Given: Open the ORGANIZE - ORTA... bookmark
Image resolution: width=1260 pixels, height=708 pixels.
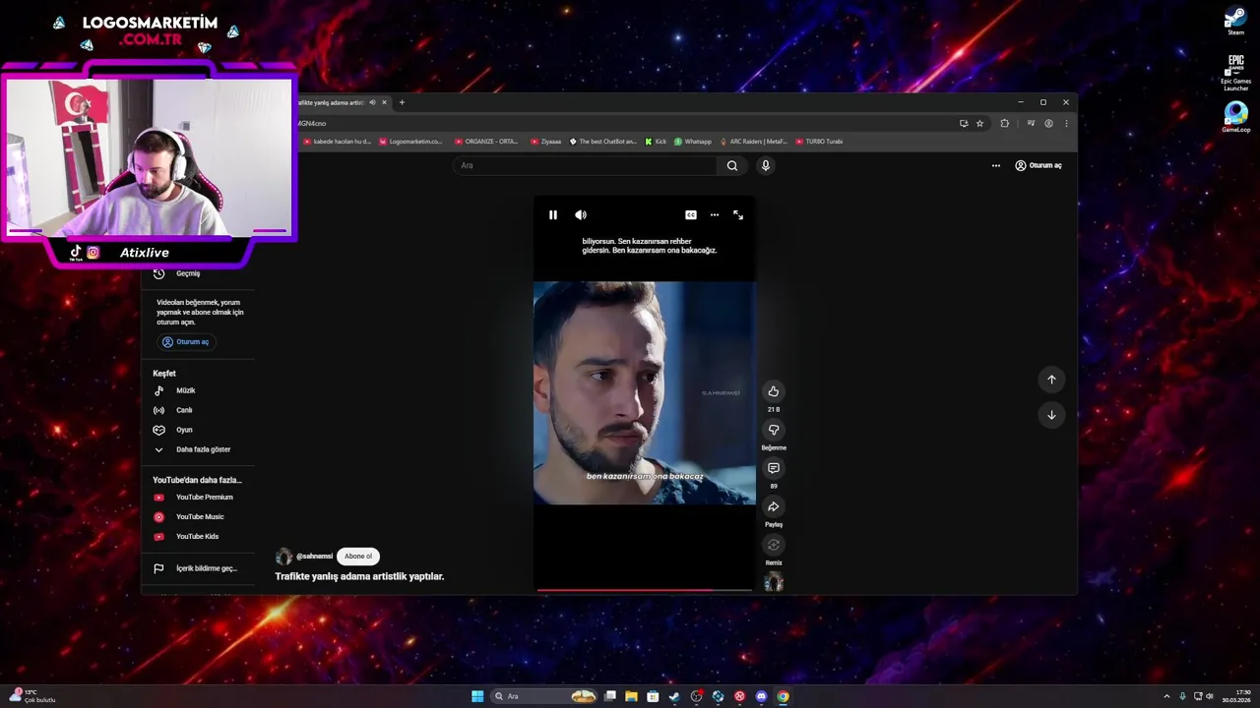Looking at the screenshot, I should tap(486, 142).
